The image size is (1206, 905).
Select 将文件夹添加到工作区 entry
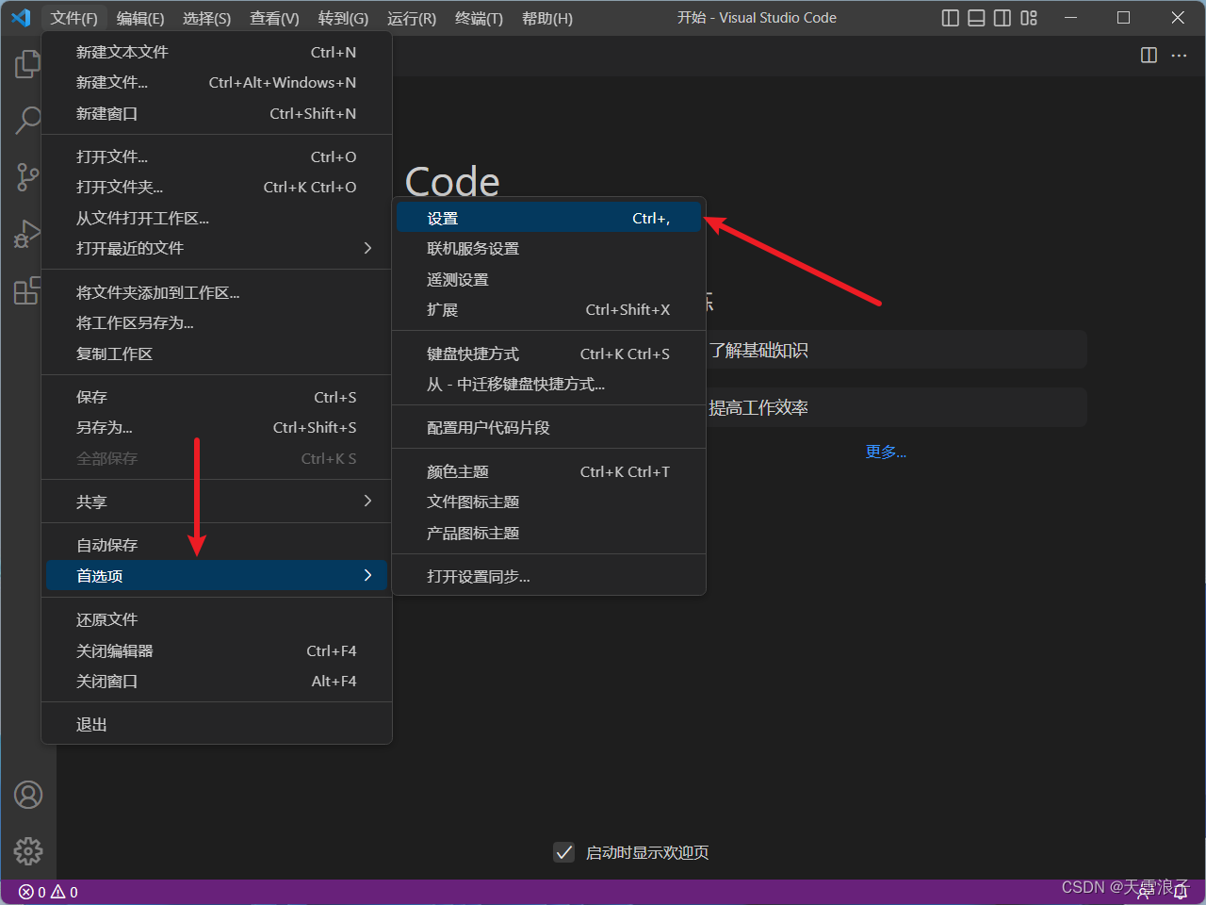point(217,292)
